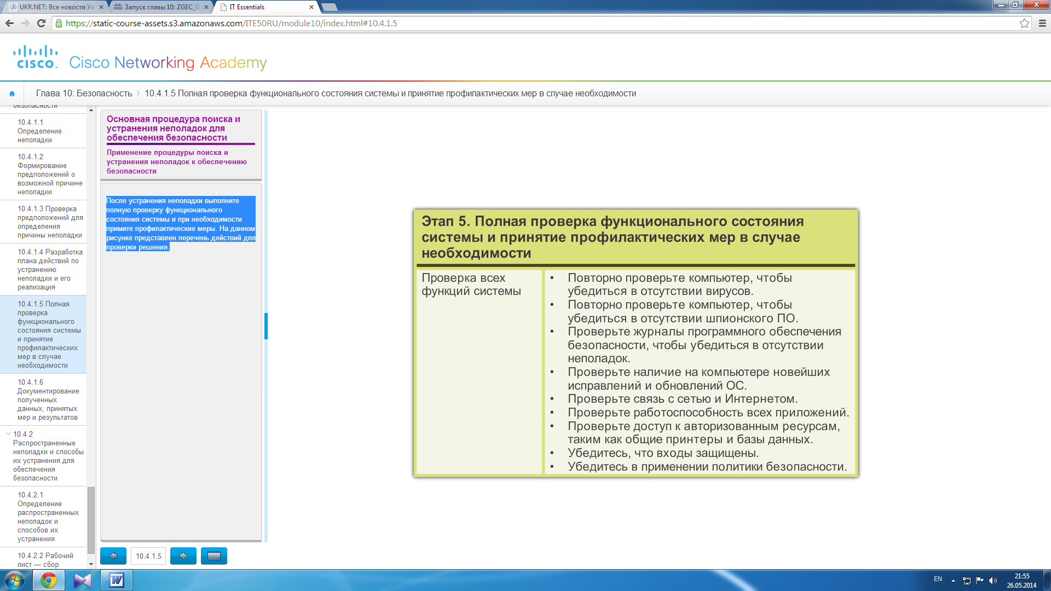Screen dimensions: 1051x591
Task: Select current section 10.4.1.5 Полная проверка
Action: coord(43,334)
